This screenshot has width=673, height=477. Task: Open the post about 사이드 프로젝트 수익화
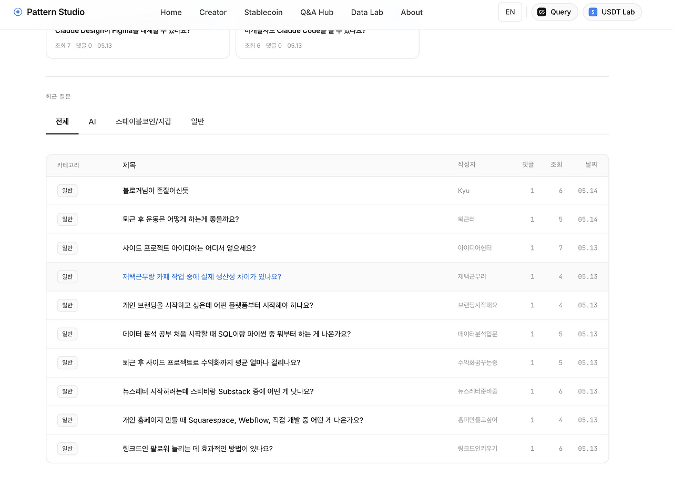(x=211, y=362)
